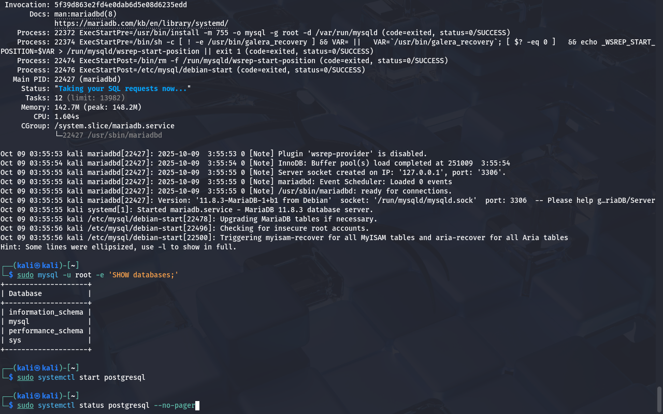Click the performance_schema database row
Viewport: 663px width, 414px height.
pos(46,331)
